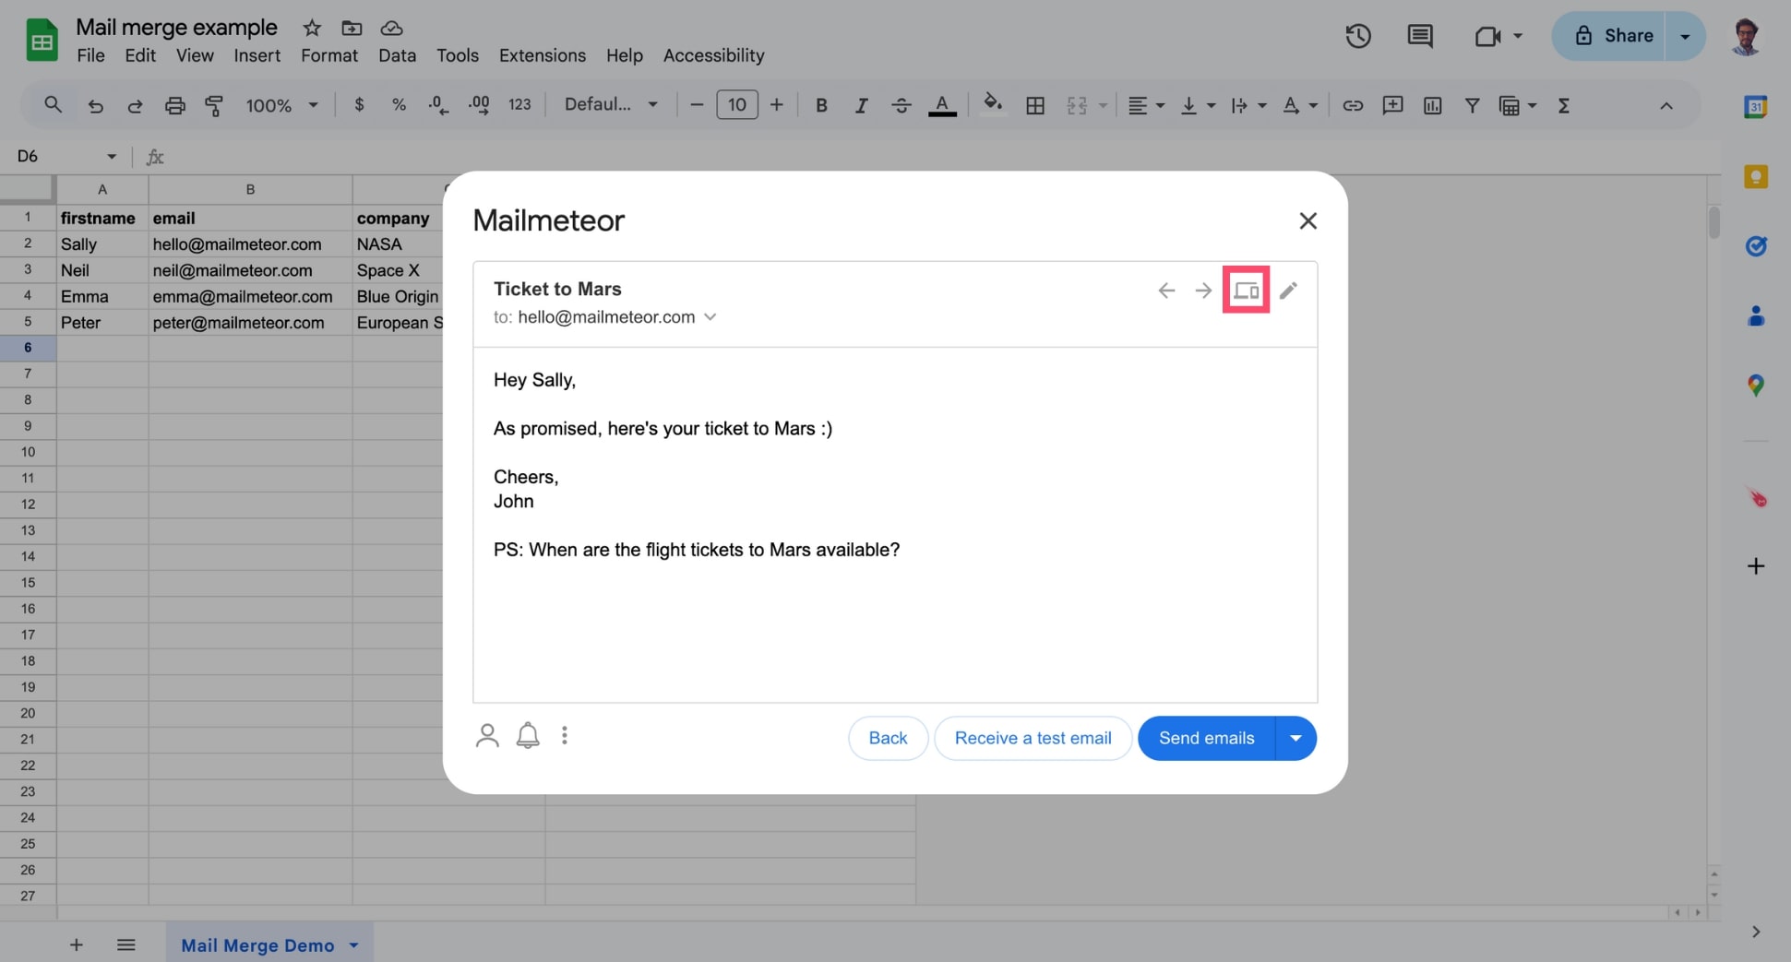This screenshot has height=962, width=1791.
Task: Click the pencil edit icon in Mailmeteor
Action: pos(1288,291)
